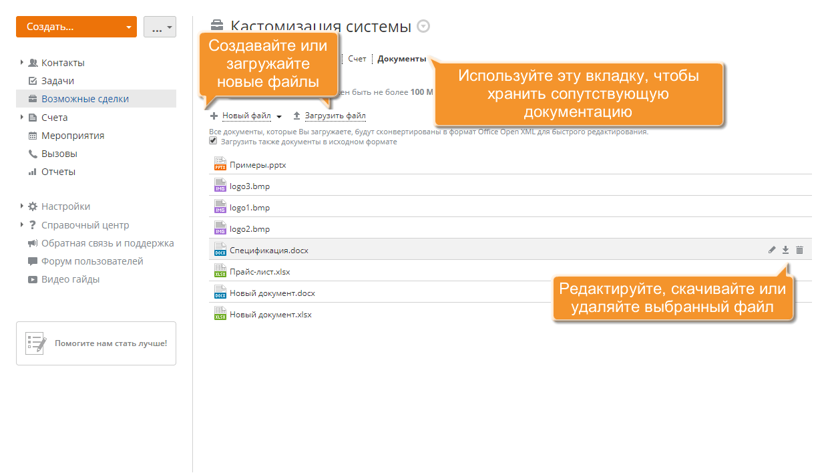Expand the Настройки tree arrow
Screen dimensions: 828x473
pyautogui.click(x=22, y=206)
